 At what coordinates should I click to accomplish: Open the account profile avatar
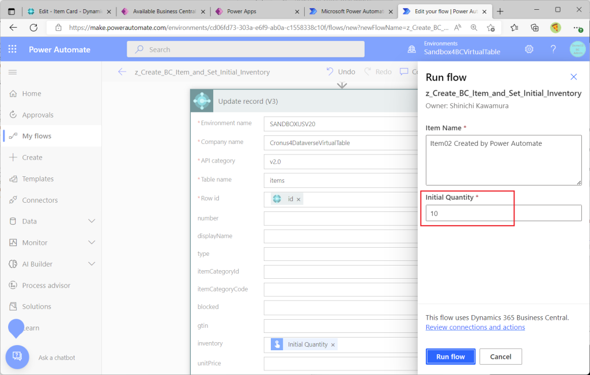(x=577, y=50)
